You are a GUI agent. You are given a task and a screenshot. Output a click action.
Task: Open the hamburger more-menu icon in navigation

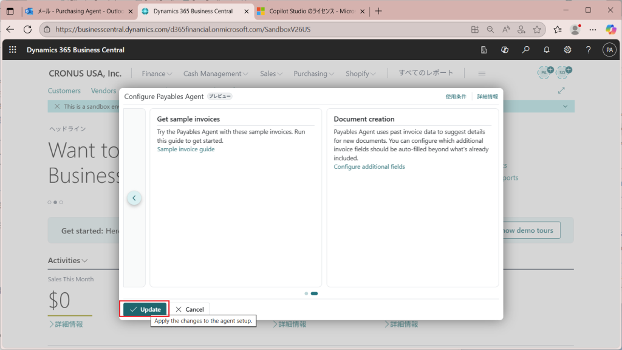pos(482,74)
